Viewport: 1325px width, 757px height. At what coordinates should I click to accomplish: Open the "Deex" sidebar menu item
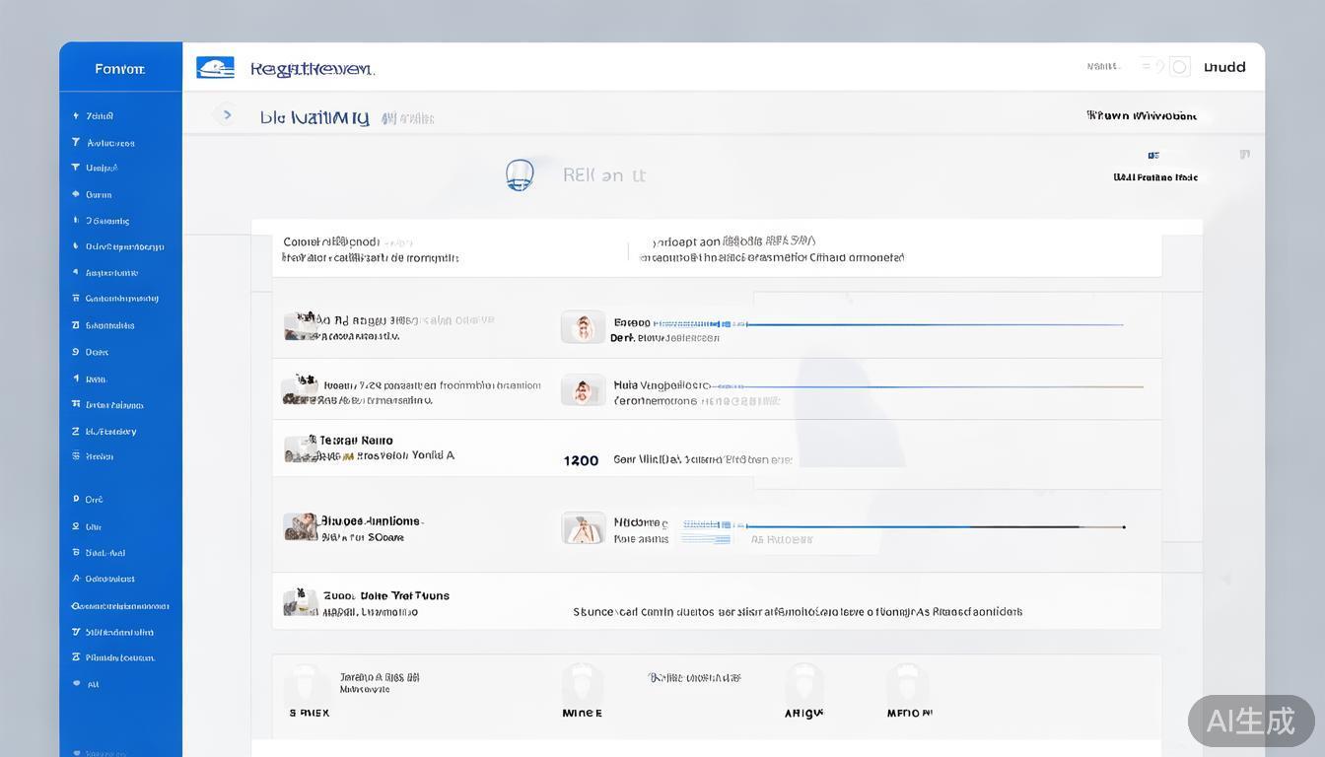(97, 352)
